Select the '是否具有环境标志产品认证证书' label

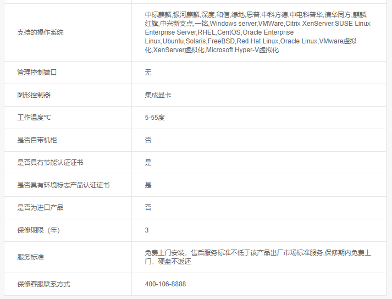pos(63,185)
